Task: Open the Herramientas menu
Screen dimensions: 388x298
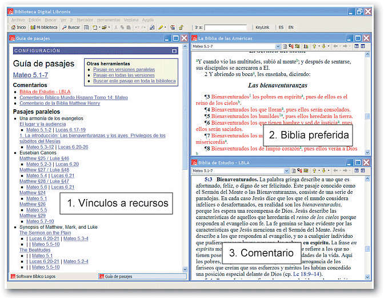Action: pos(109,20)
